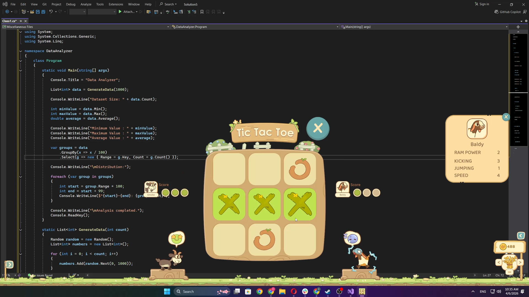Click the Navigate Backward toolbar icon
Screen dimensions: 529x297
[7, 12]
